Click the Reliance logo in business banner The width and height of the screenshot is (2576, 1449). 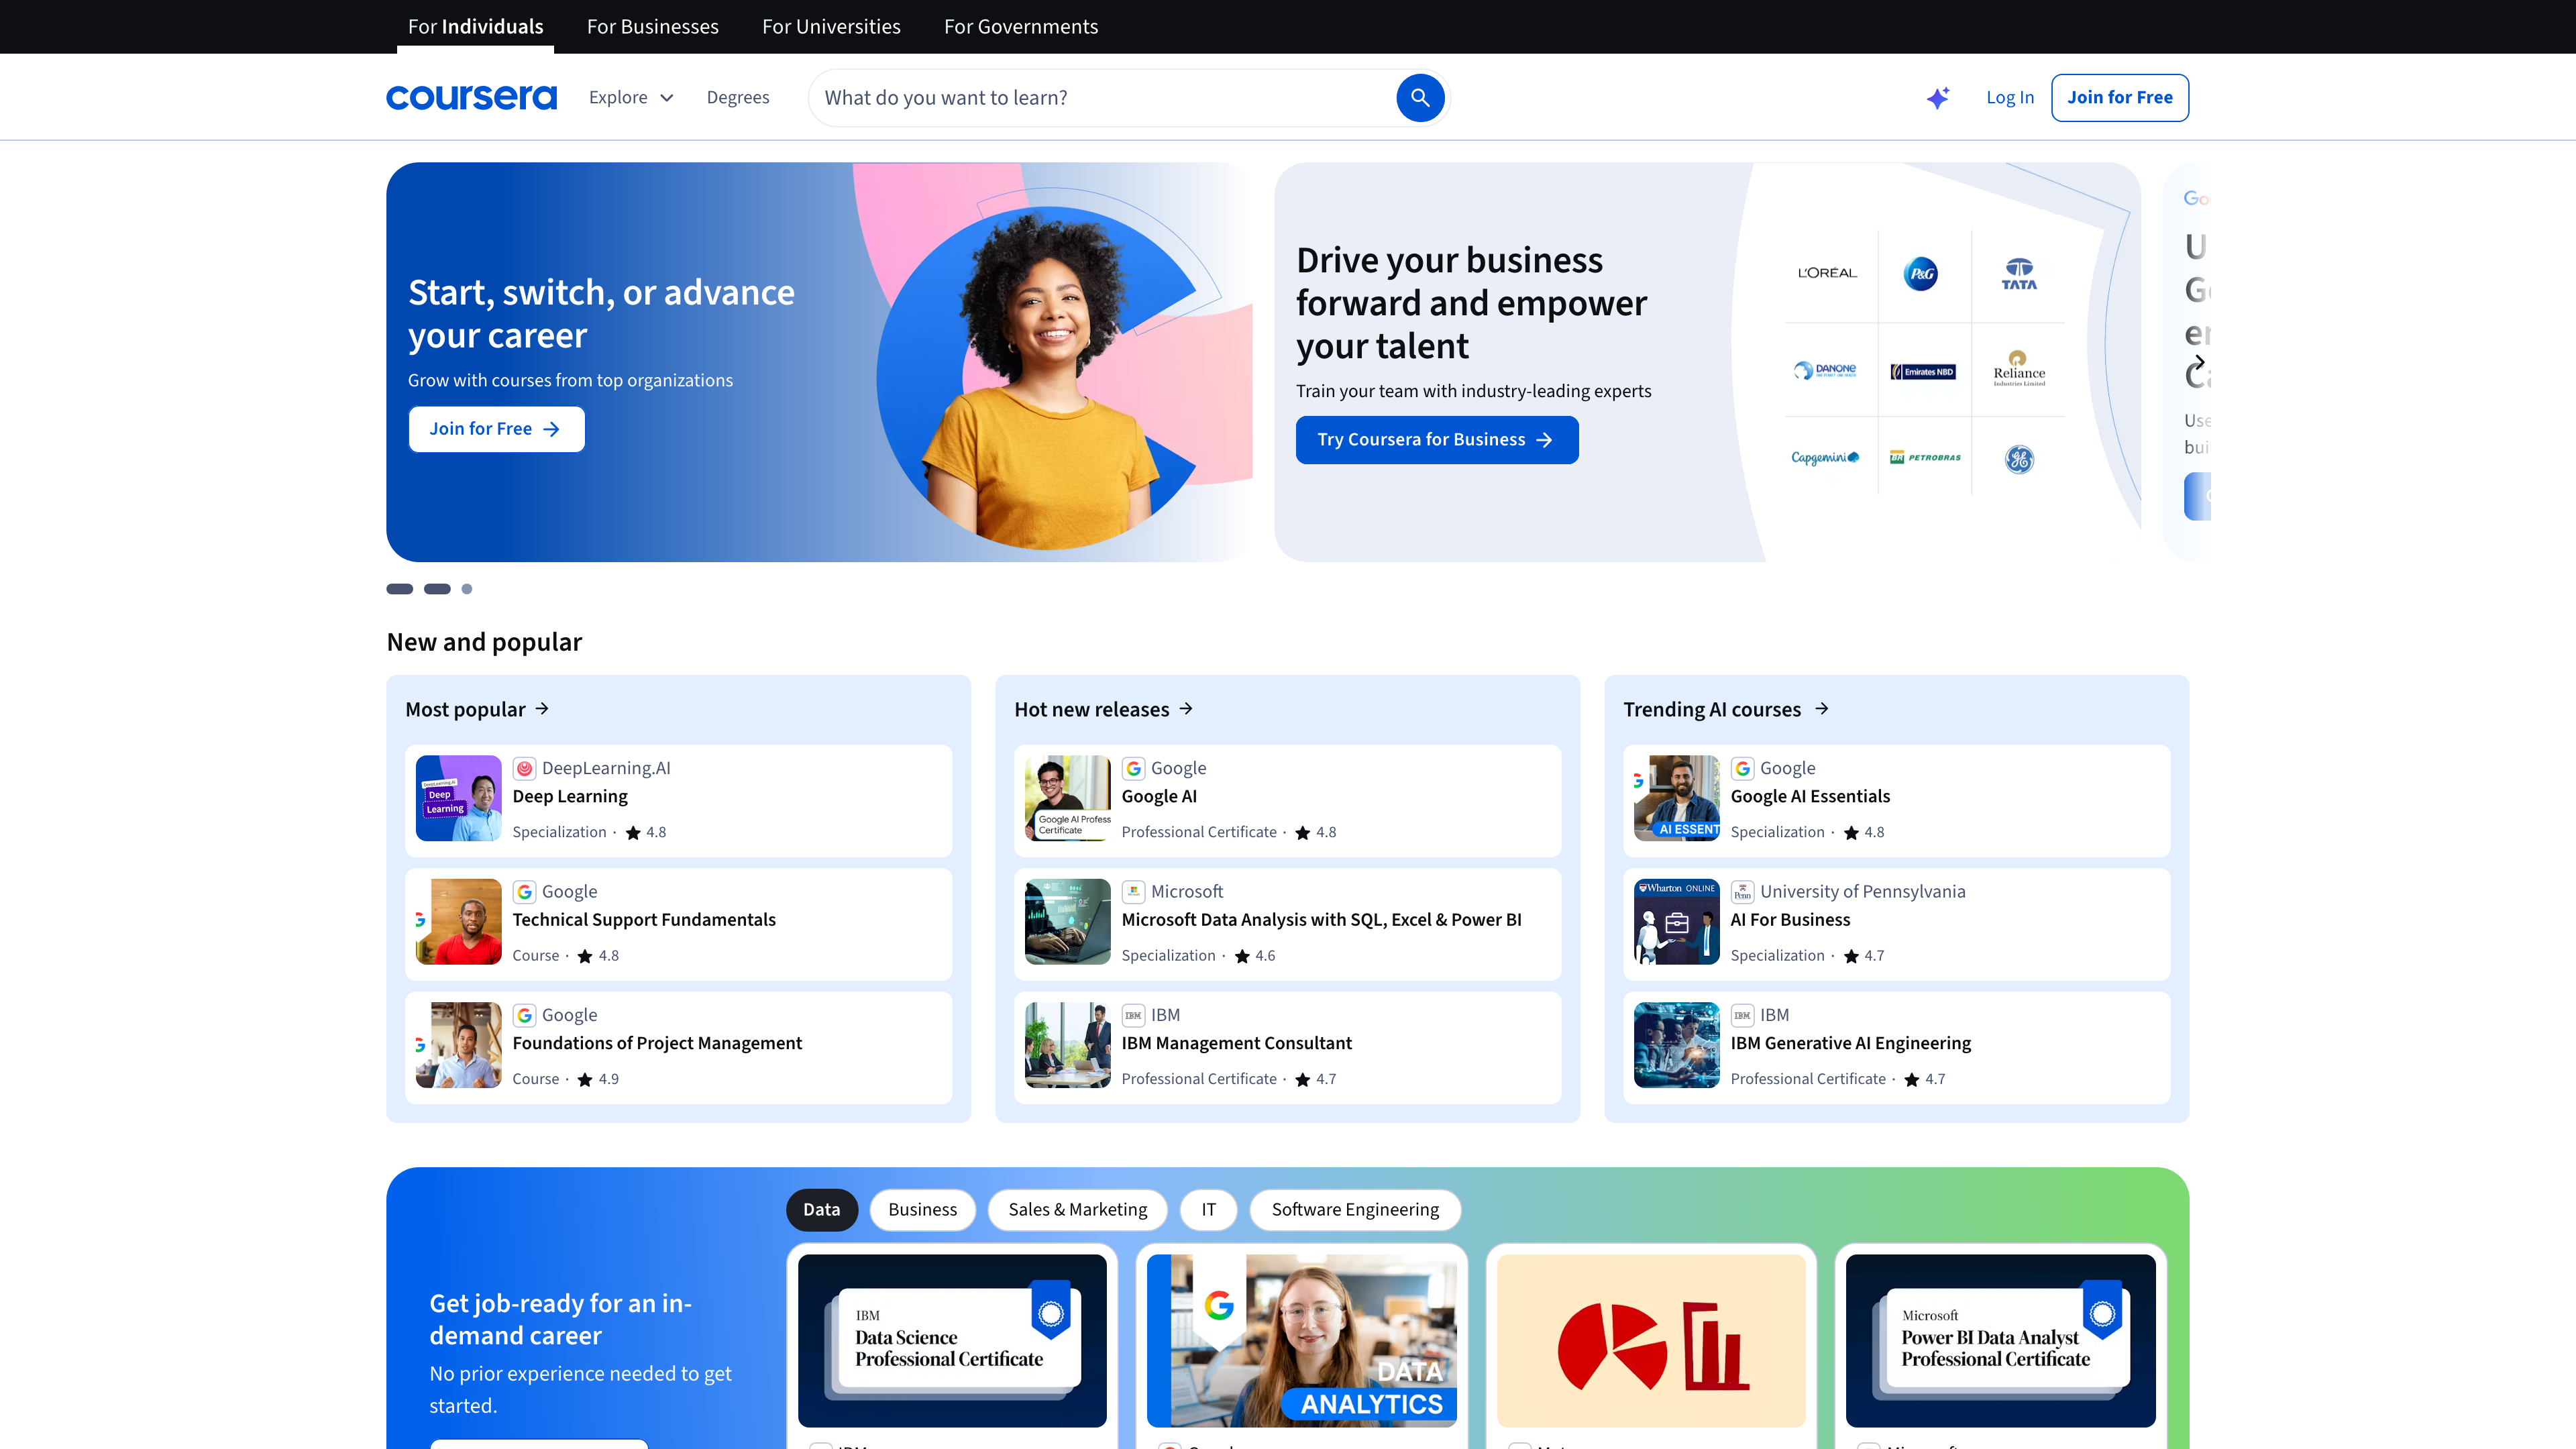(2019, 368)
